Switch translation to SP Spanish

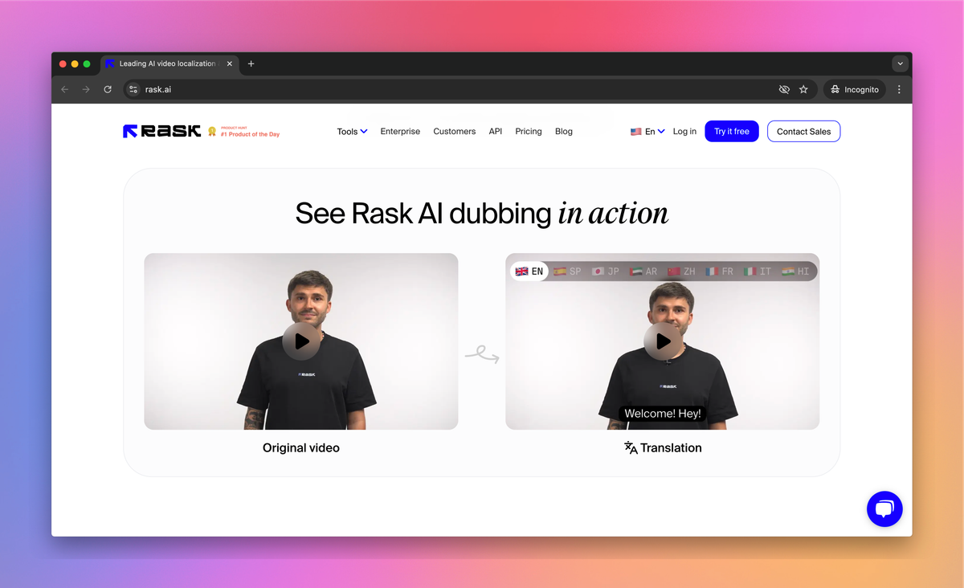pos(567,272)
